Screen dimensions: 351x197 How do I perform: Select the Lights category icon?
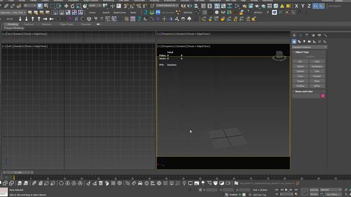point(304,42)
